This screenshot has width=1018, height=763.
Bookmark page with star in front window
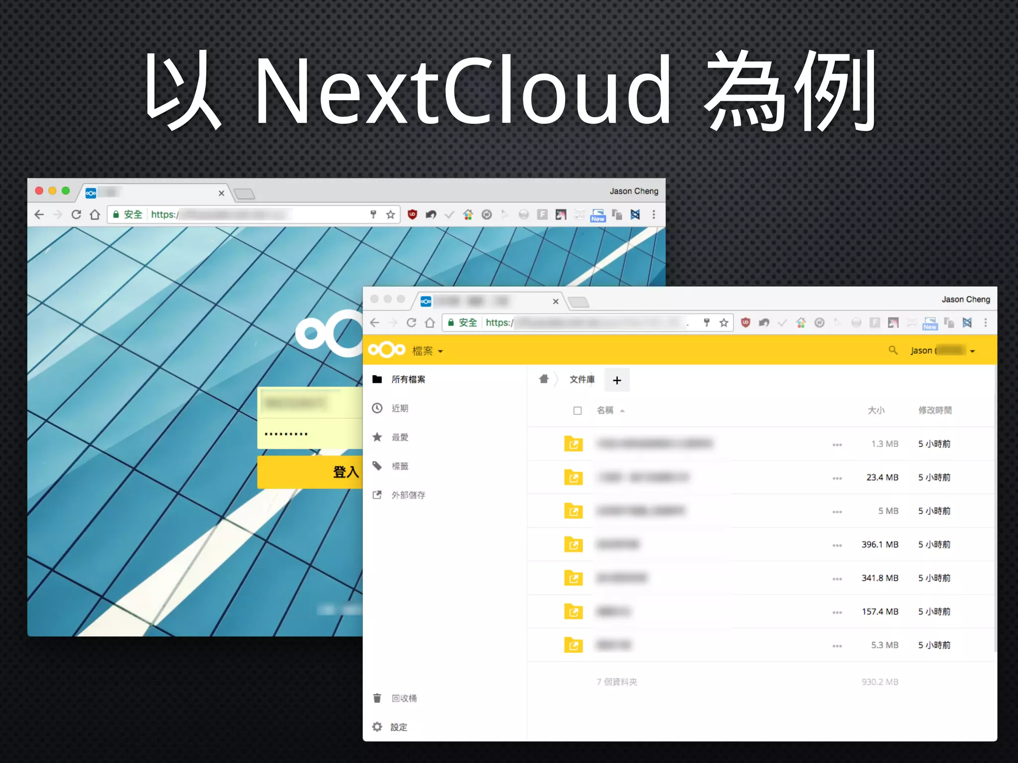[724, 323]
